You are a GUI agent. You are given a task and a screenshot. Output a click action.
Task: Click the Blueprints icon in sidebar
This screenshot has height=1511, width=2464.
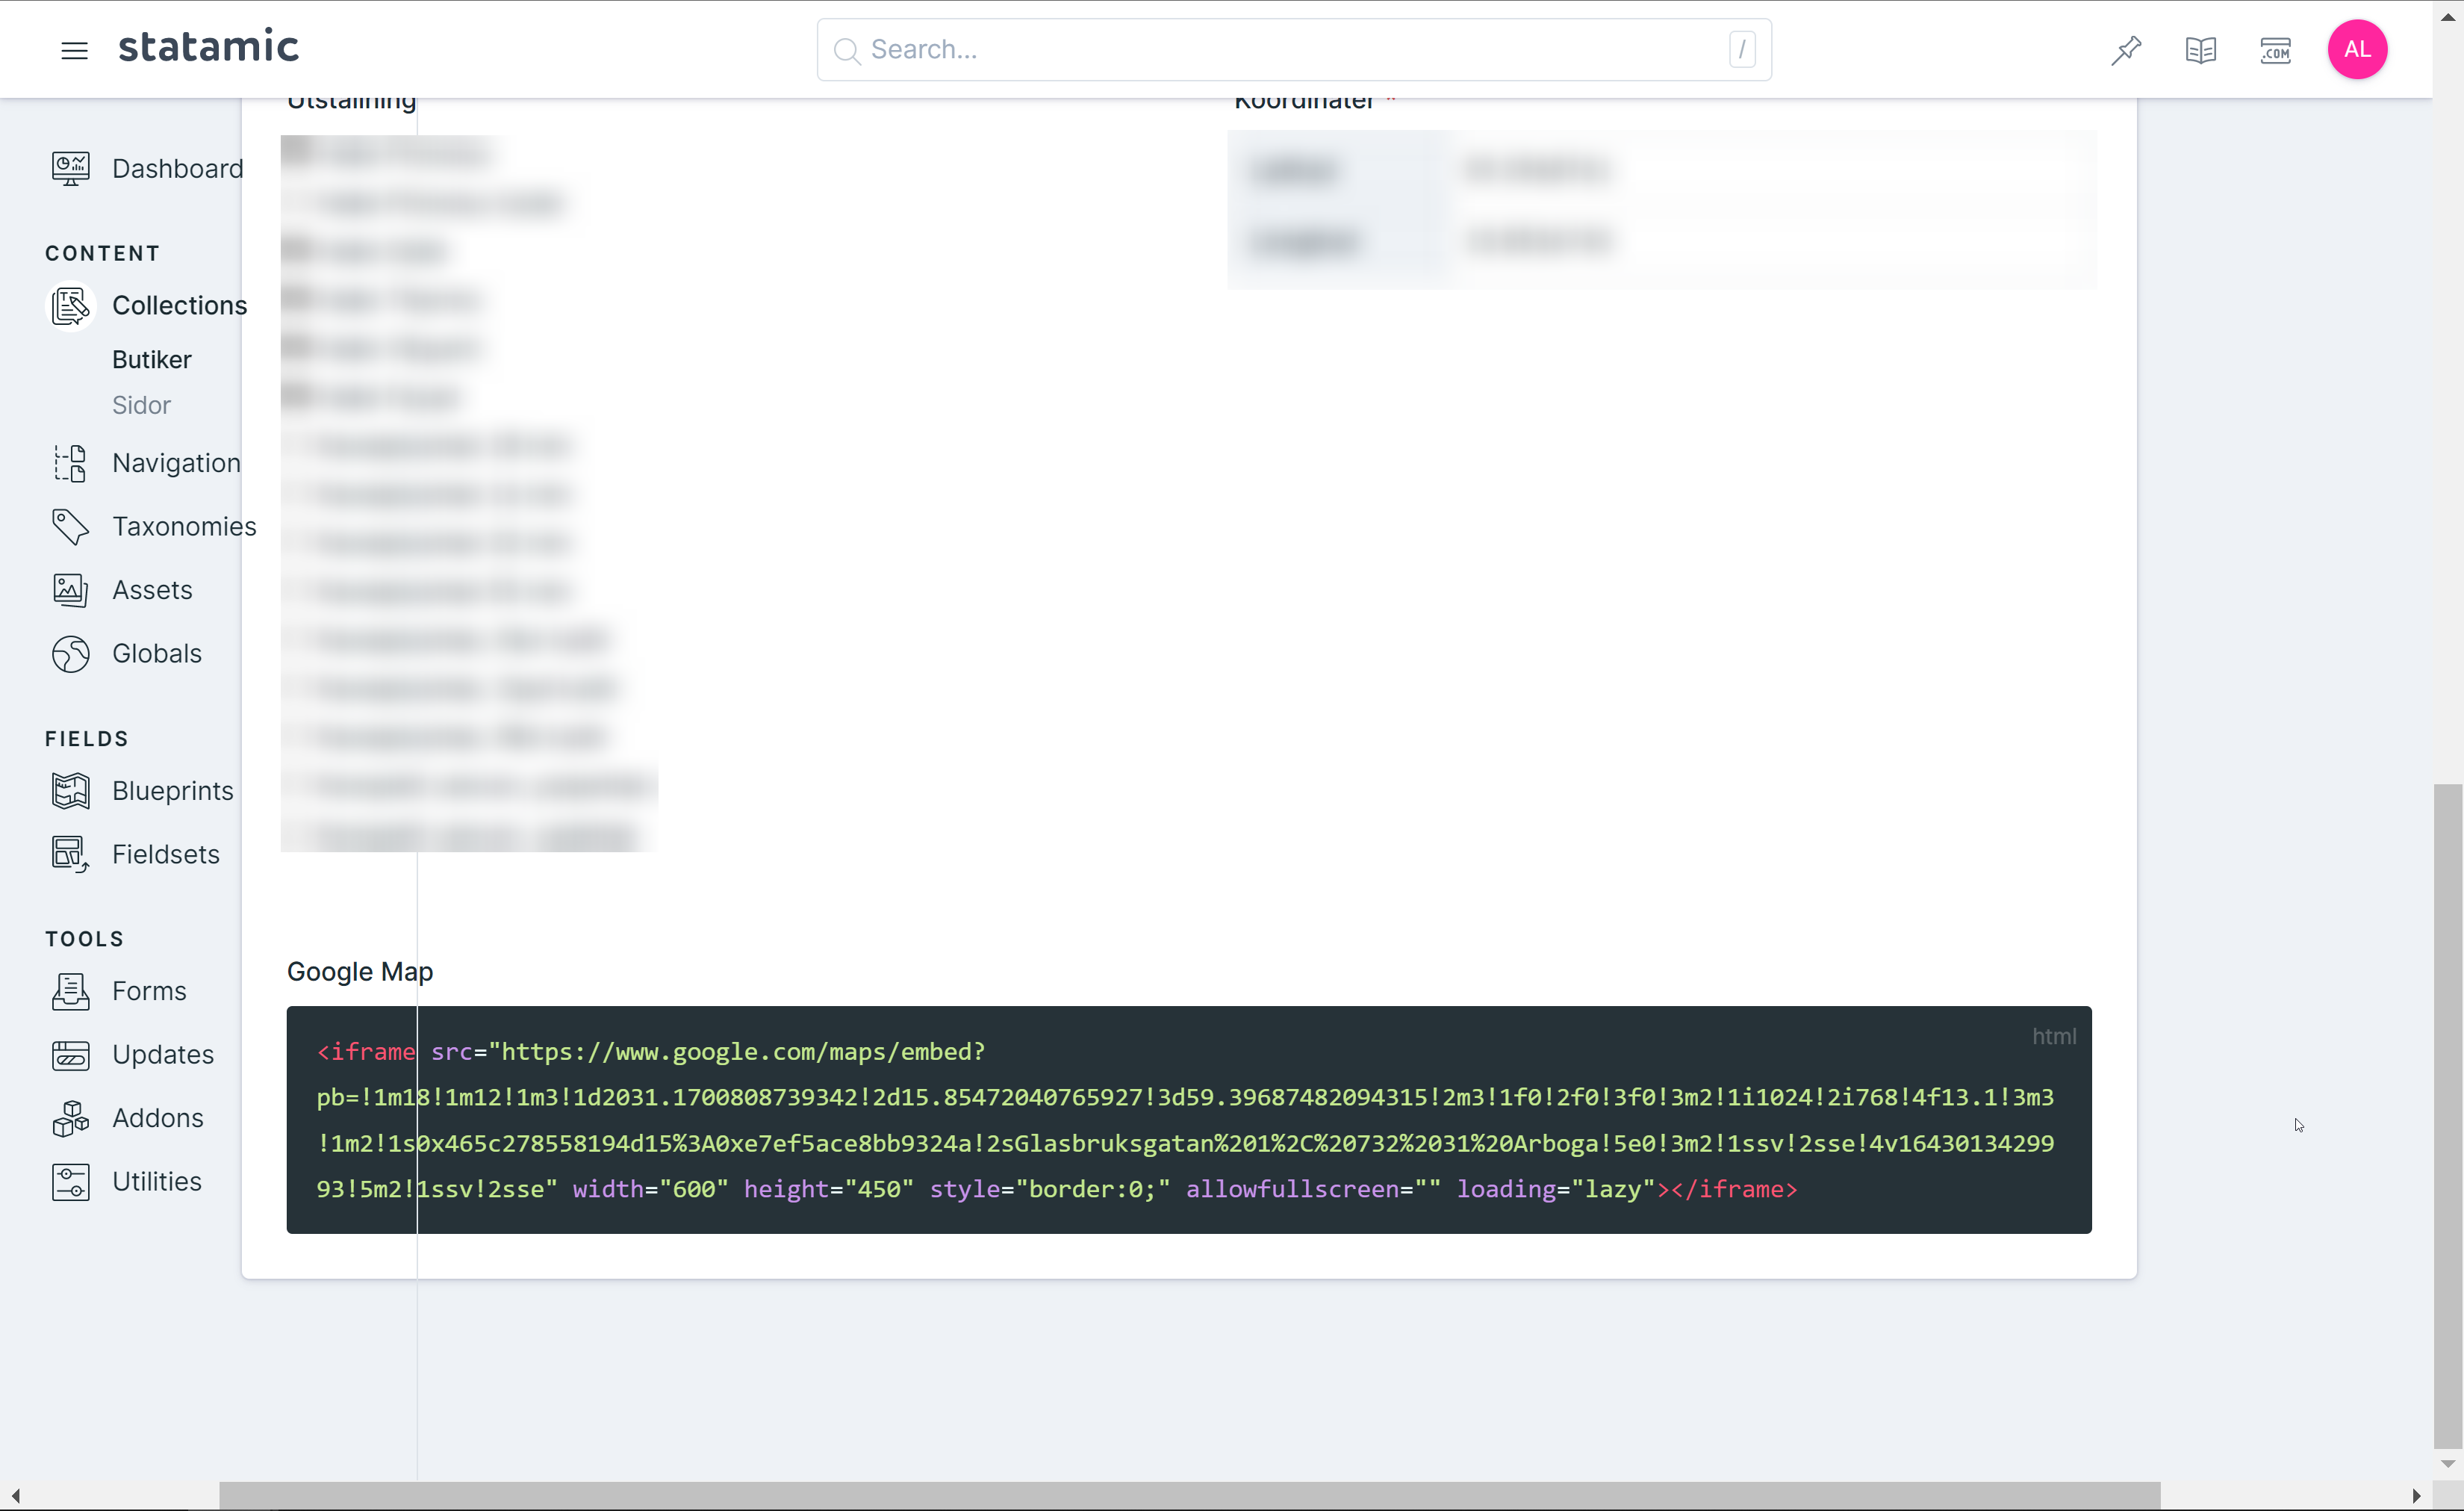[70, 791]
